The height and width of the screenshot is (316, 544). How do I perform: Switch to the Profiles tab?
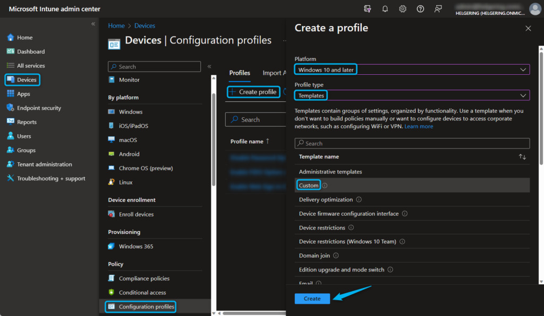tap(240, 73)
